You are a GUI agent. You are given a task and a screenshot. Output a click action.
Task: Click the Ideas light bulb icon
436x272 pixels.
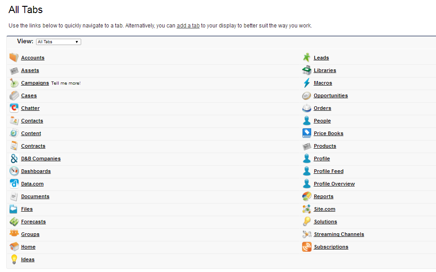[x=14, y=259]
